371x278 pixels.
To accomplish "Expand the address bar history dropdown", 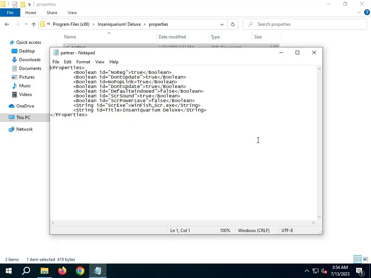I will coord(222,24).
